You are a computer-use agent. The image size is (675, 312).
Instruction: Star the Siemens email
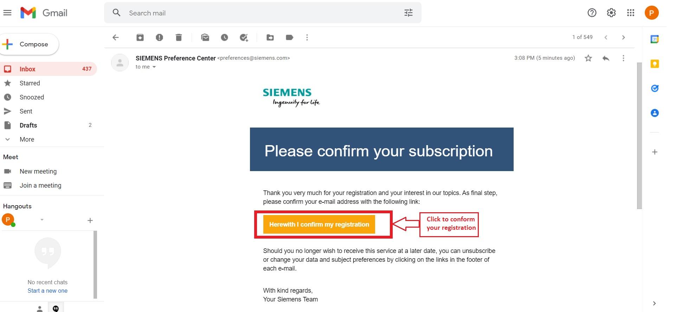(x=588, y=58)
